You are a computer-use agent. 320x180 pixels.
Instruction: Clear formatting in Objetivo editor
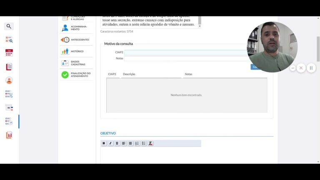tap(150, 143)
